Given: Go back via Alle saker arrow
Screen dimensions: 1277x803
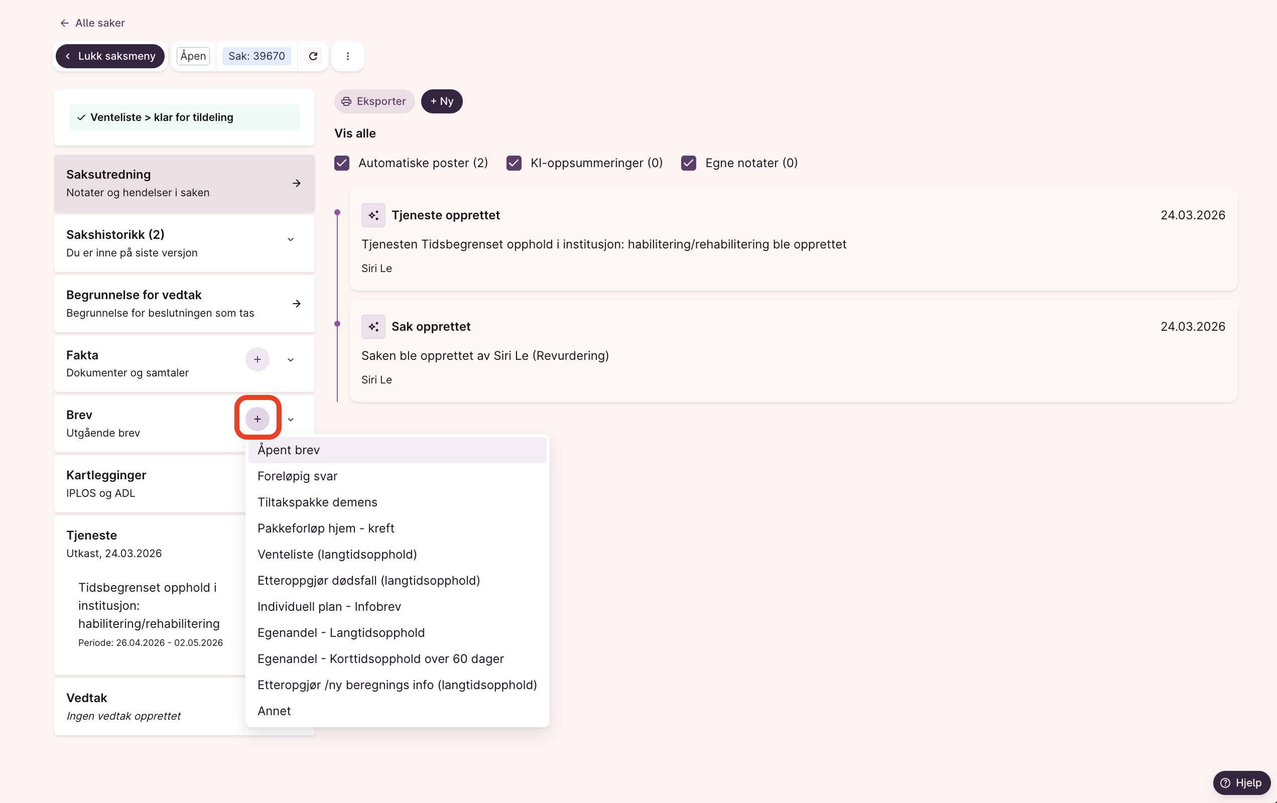Looking at the screenshot, I should click(65, 23).
